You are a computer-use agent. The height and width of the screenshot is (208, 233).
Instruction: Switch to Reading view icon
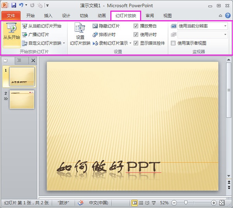pos(147,203)
